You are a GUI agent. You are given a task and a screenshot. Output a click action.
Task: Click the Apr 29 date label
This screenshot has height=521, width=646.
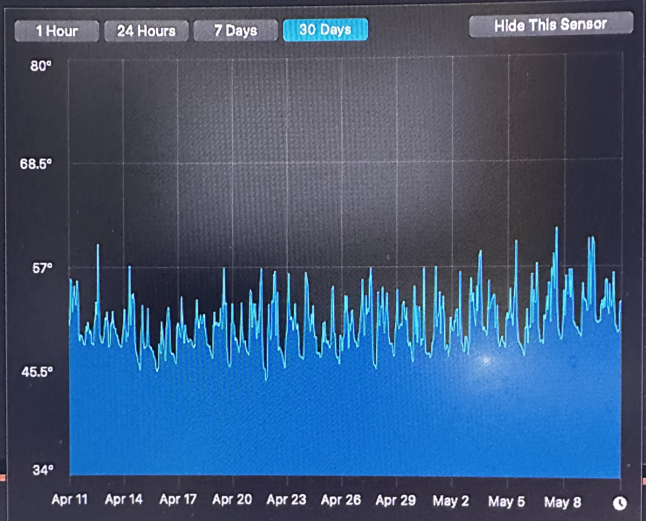(396, 501)
